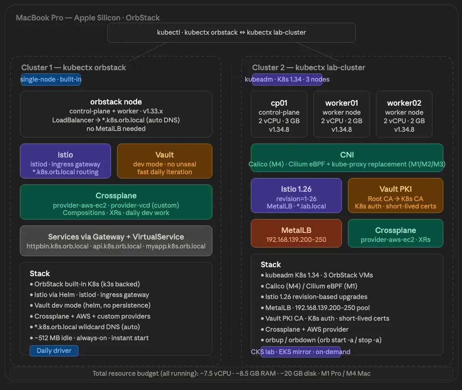462x390 pixels.
Task: Click the 'no MetalLB needed' line
Action: pos(116,129)
